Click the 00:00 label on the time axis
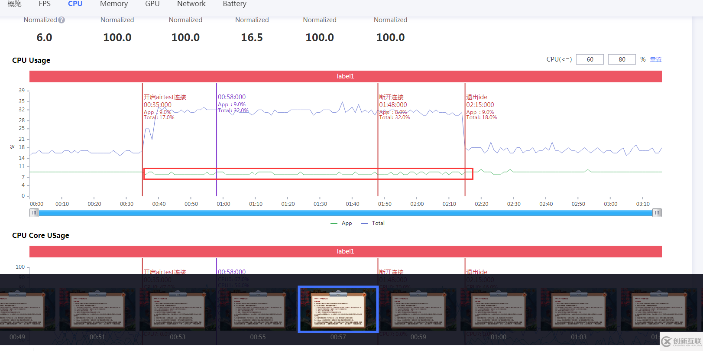The width and height of the screenshot is (703, 351). (36, 204)
